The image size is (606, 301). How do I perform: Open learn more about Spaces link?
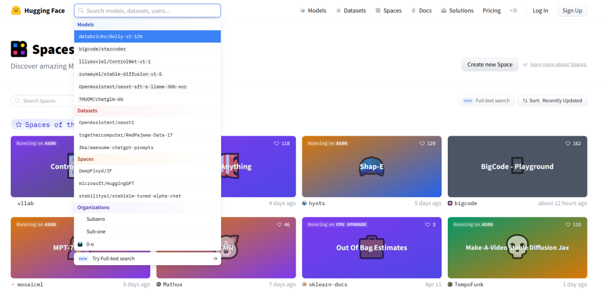point(558,64)
